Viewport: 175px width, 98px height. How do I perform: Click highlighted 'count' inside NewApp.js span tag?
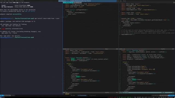pos(134,79)
